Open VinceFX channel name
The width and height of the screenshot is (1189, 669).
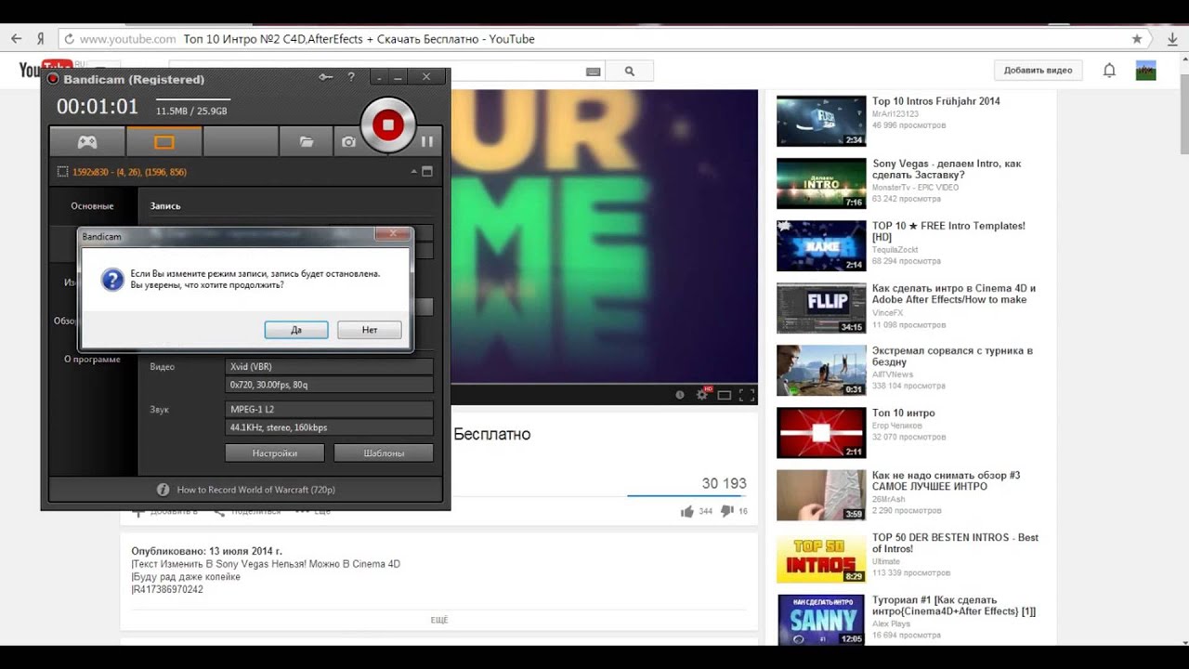(x=887, y=313)
